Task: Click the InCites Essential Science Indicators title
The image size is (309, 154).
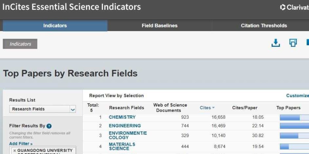Action: [x=72, y=7]
